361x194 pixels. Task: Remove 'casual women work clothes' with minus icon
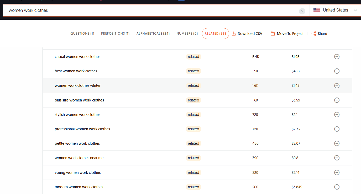(x=337, y=57)
